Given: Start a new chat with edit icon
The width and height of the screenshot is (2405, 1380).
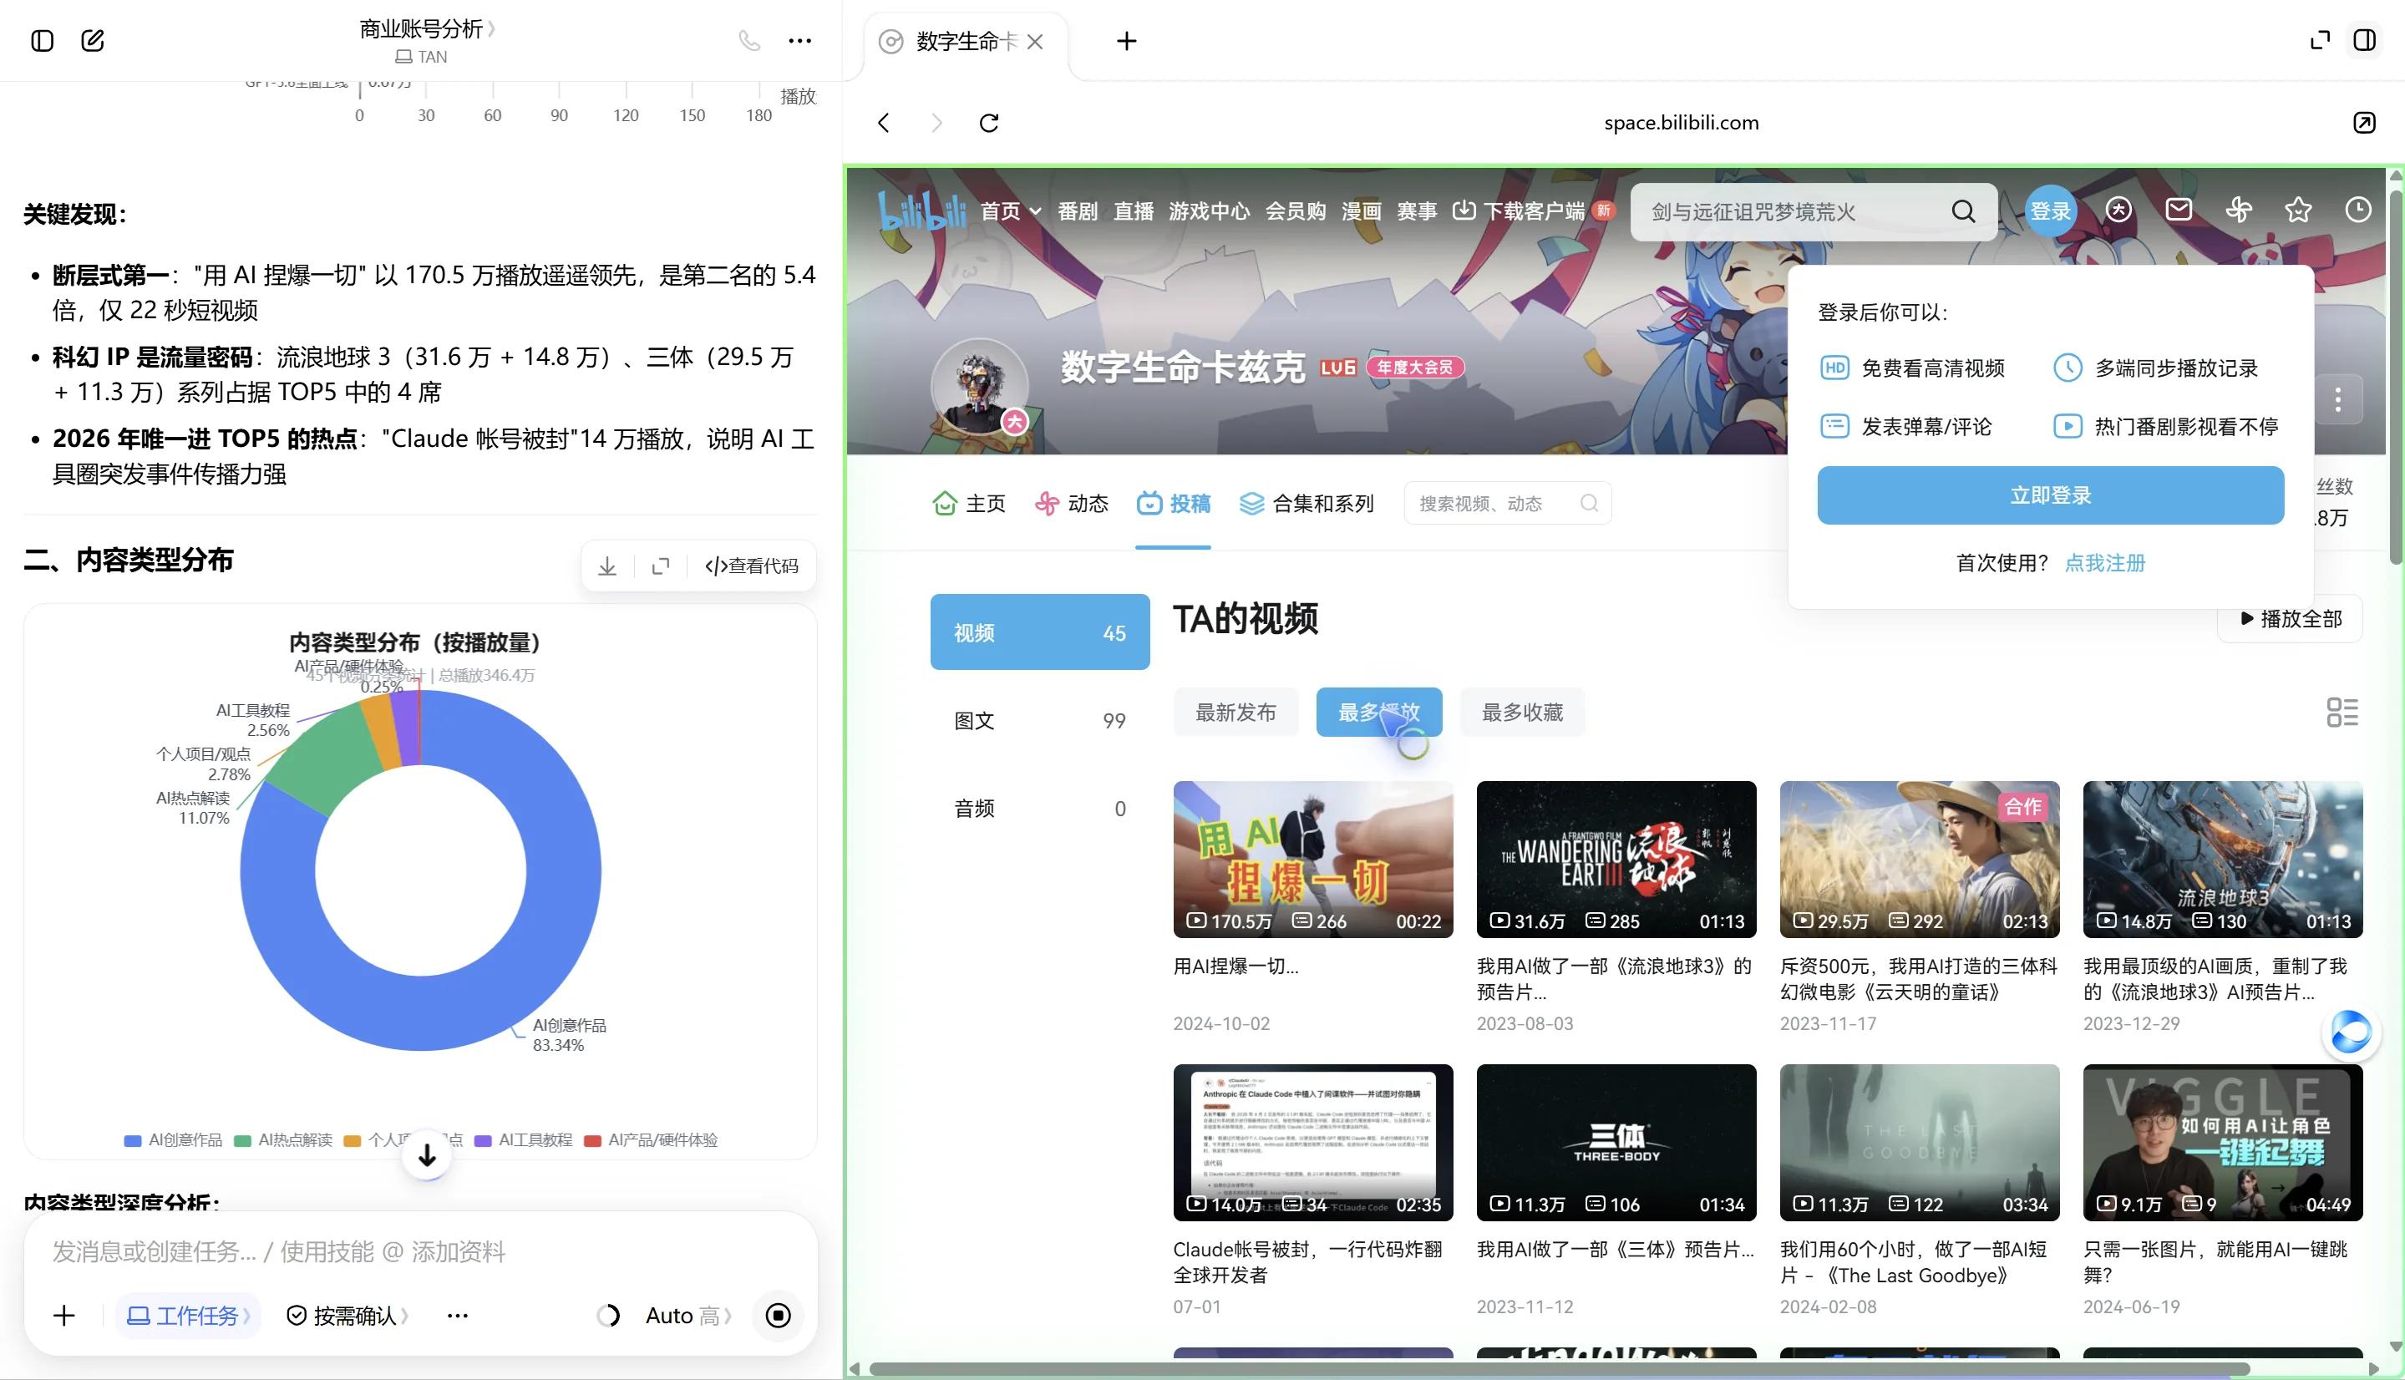Looking at the screenshot, I should 93,41.
